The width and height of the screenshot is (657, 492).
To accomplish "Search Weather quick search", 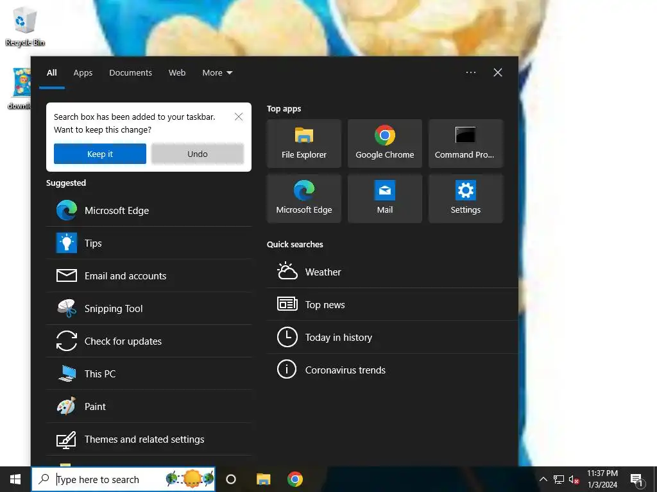I will (392, 272).
